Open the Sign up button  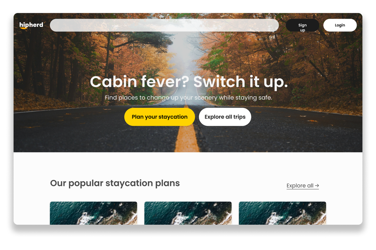pos(302,25)
